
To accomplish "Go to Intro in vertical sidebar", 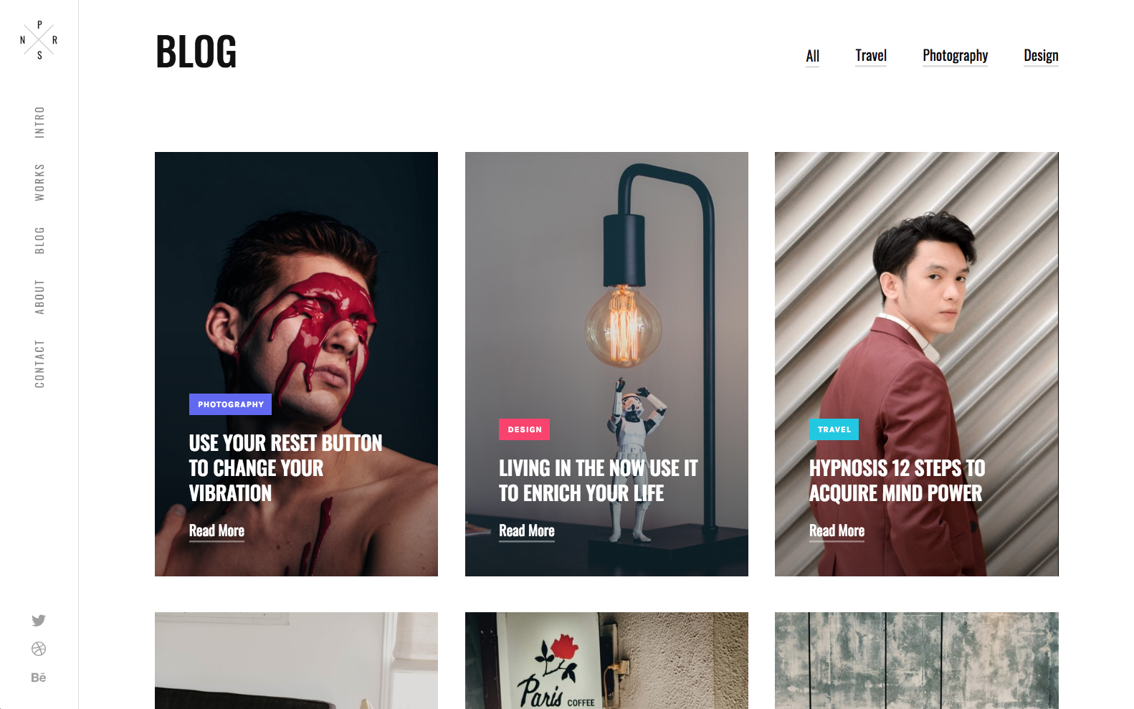I will tap(39, 122).
